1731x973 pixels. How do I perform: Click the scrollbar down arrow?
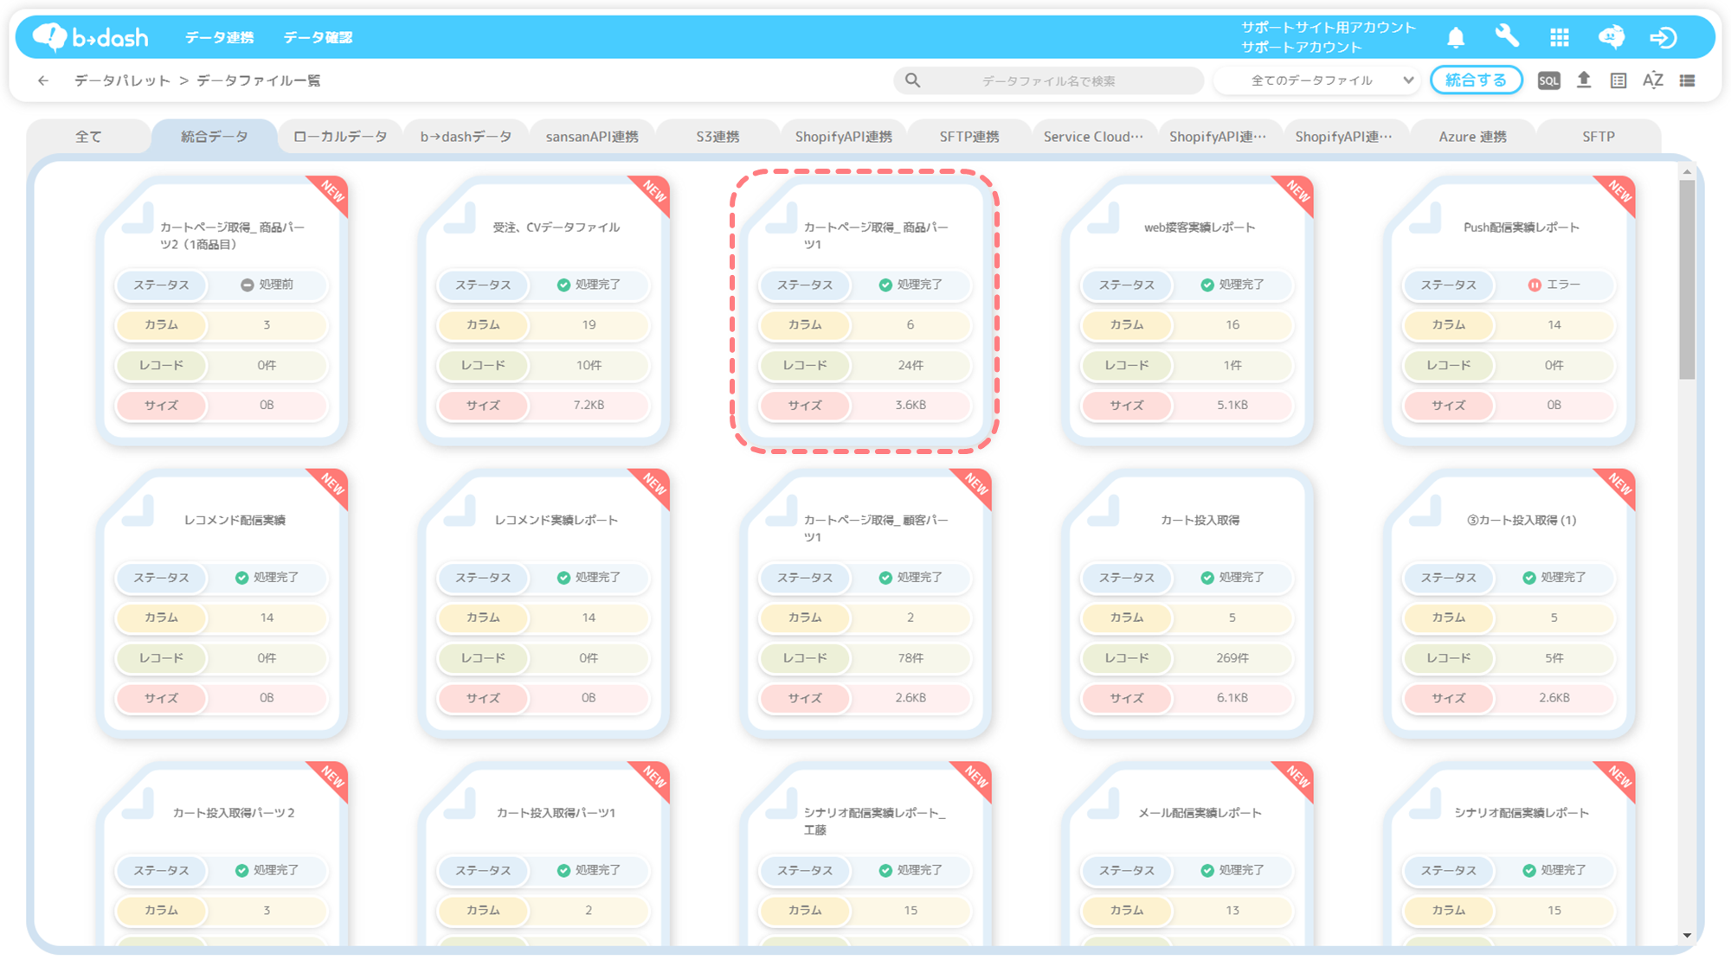[x=1687, y=935]
